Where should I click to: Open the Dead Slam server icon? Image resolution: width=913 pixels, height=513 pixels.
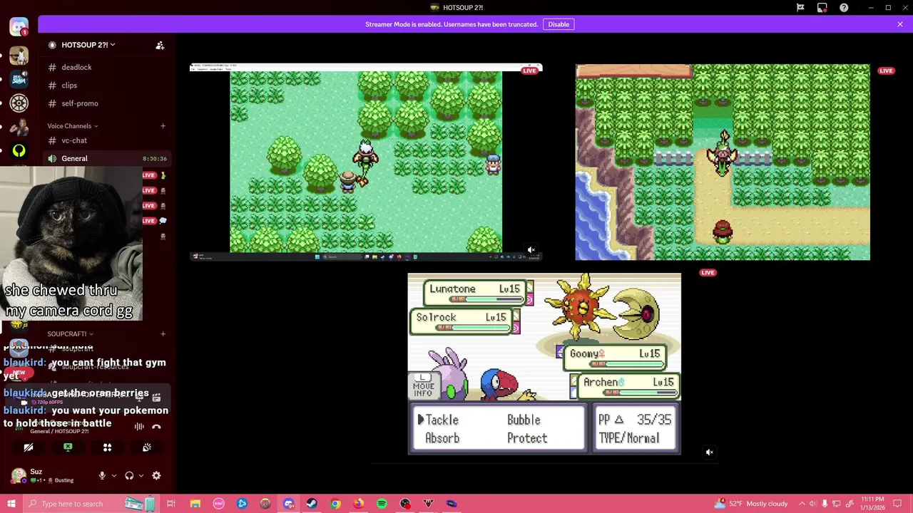click(x=19, y=79)
